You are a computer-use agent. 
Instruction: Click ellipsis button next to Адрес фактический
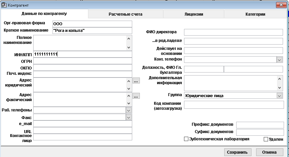pos(136,96)
